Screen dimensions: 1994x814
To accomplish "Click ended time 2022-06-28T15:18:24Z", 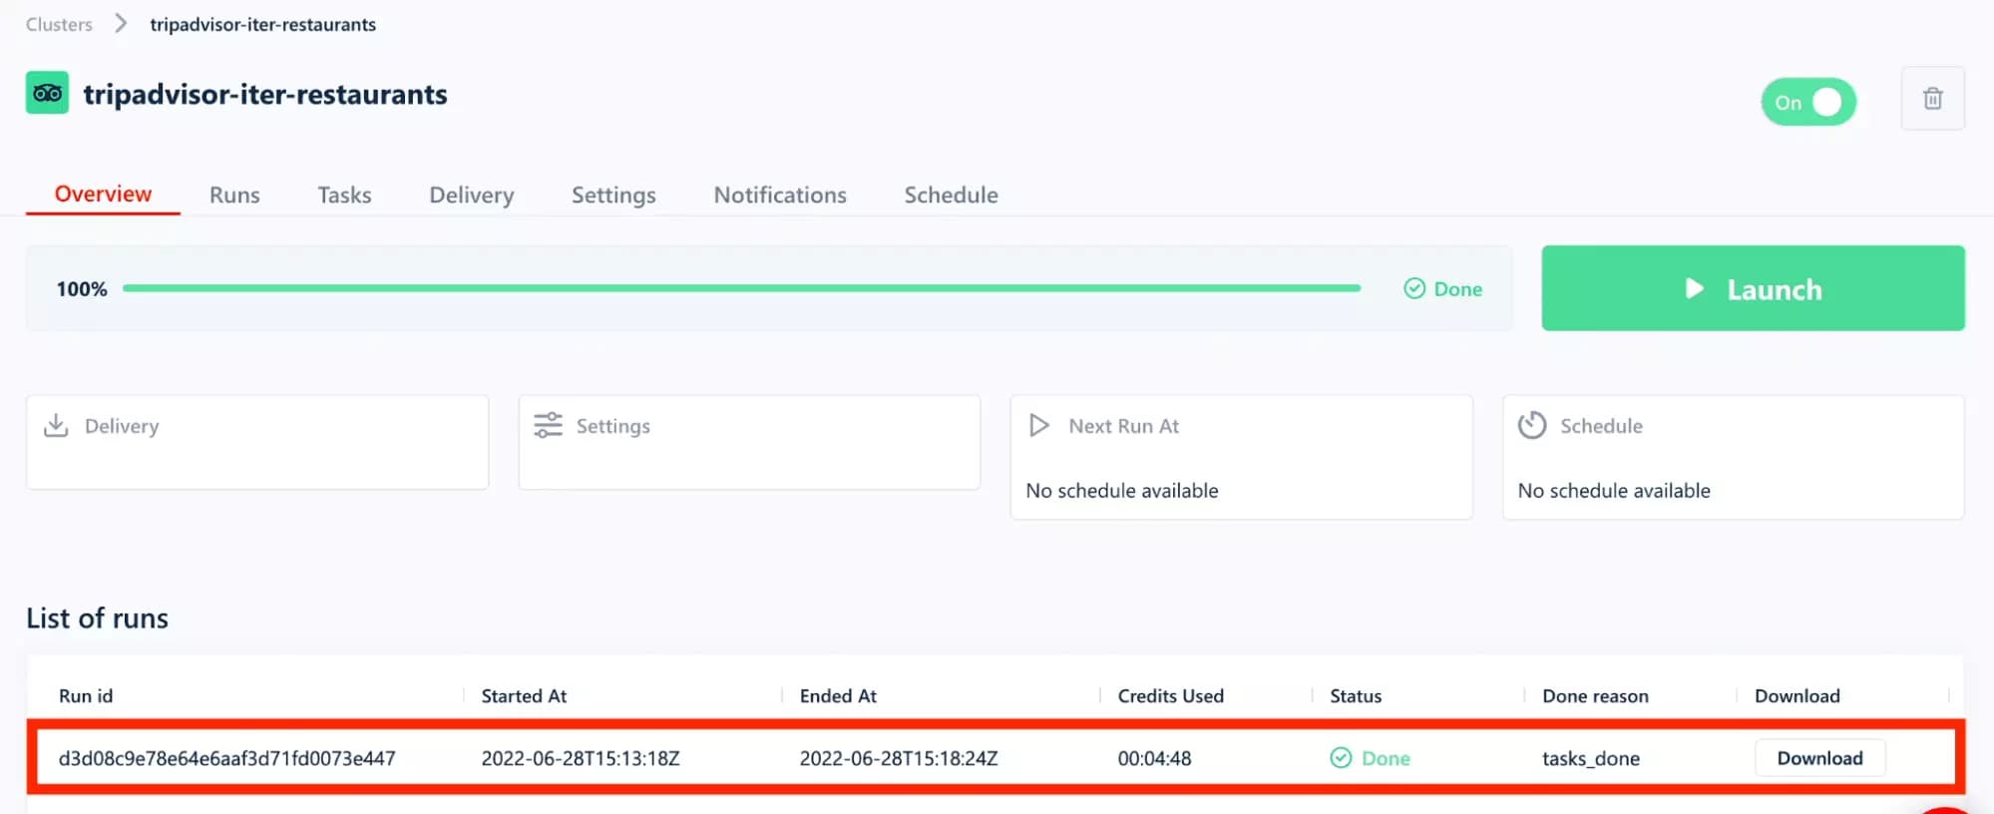I will point(898,758).
